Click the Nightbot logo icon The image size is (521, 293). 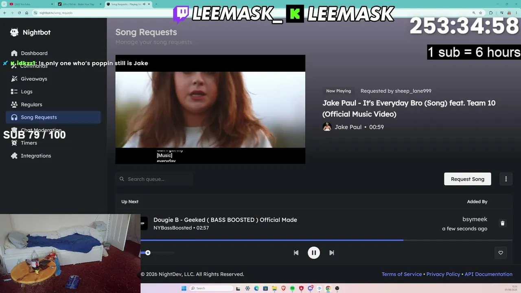click(14, 33)
